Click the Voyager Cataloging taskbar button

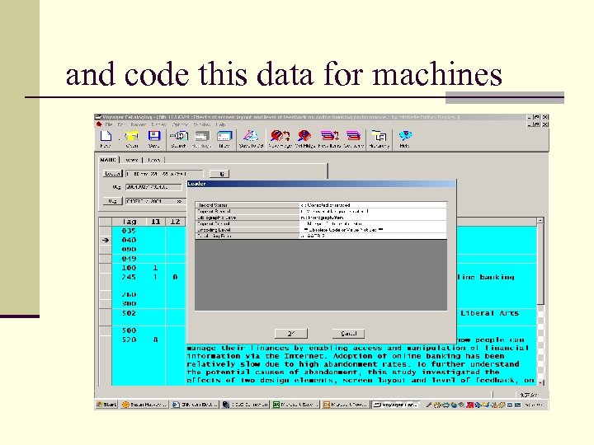(395, 405)
